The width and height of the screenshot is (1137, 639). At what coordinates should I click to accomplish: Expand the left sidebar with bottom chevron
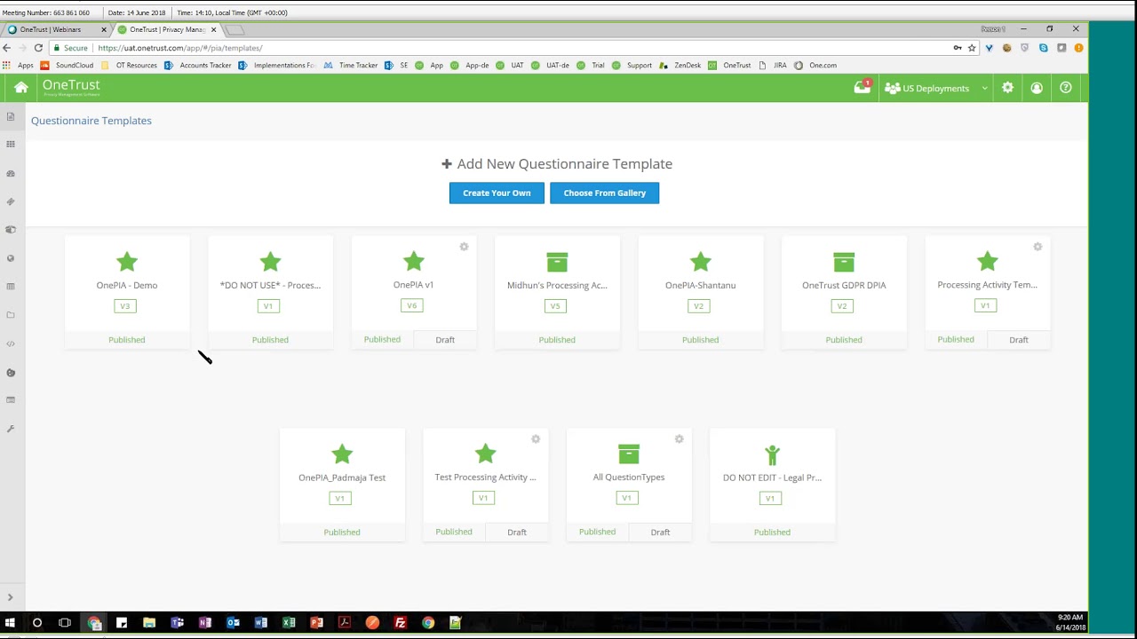[11, 597]
